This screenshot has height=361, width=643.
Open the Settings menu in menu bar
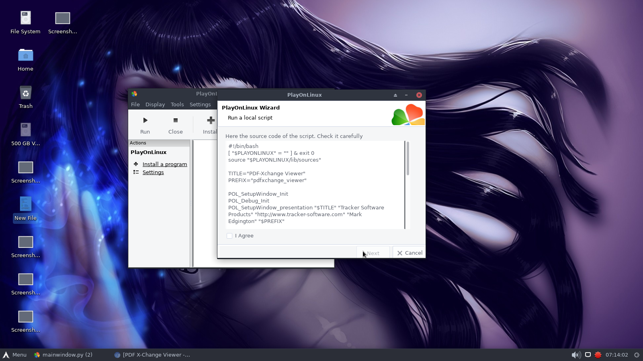coord(200,104)
